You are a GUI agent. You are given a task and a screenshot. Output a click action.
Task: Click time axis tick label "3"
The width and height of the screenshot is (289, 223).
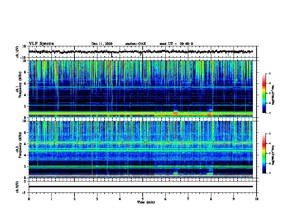[x=97, y=199]
